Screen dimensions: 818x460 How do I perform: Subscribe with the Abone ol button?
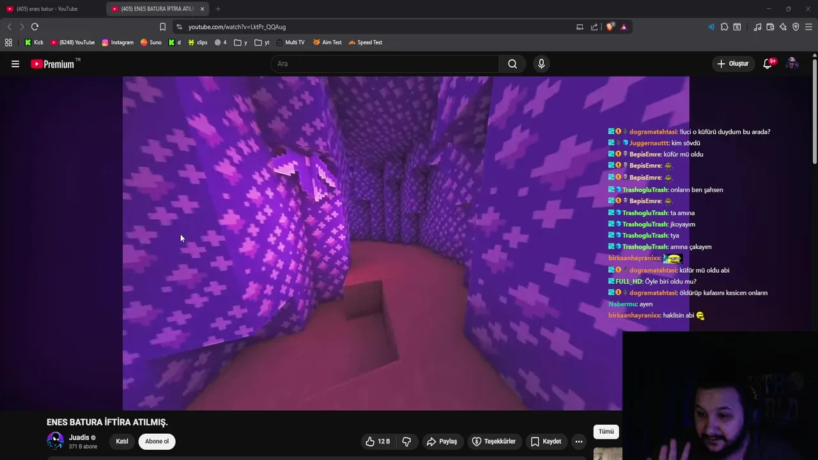point(157,441)
